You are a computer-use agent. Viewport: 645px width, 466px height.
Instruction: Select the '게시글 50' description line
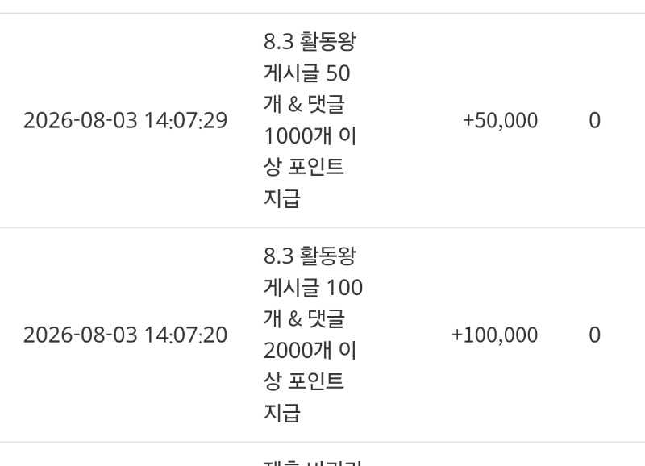(307, 73)
